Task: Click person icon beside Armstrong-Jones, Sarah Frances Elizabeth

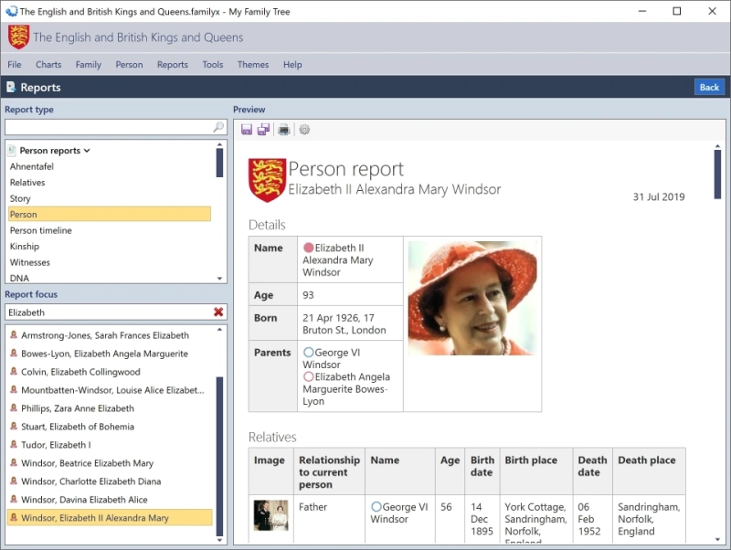Action: coord(14,334)
